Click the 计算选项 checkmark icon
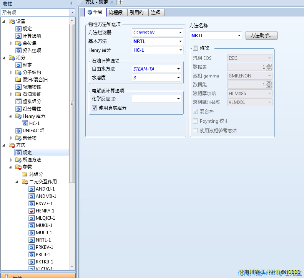This screenshot has width=304, height=278. click(18, 36)
